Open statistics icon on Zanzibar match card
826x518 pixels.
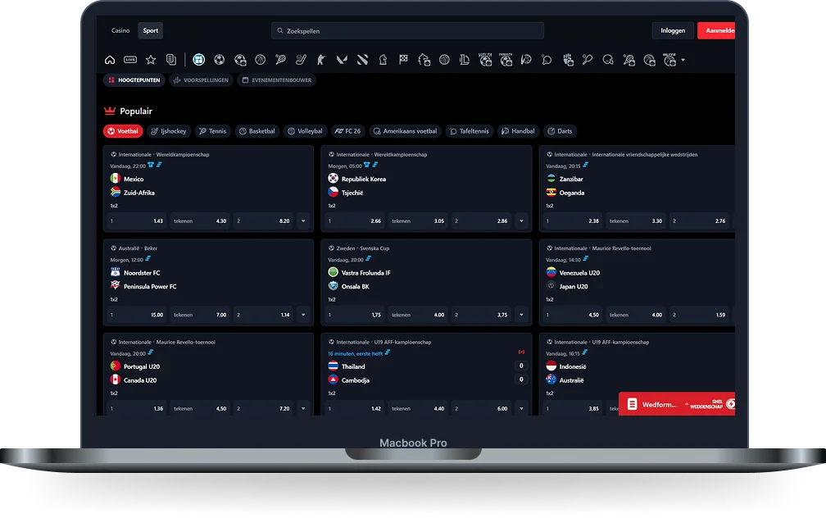tap(585, 165)
